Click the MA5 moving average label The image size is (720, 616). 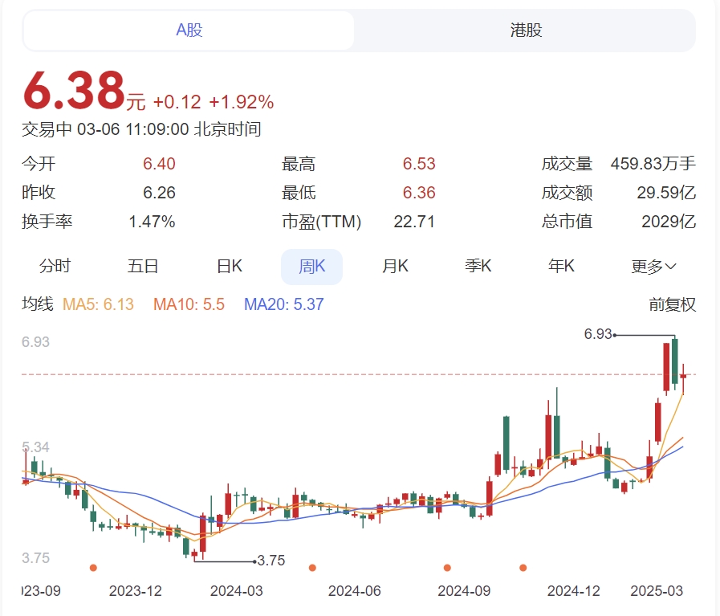click(98, 304)
